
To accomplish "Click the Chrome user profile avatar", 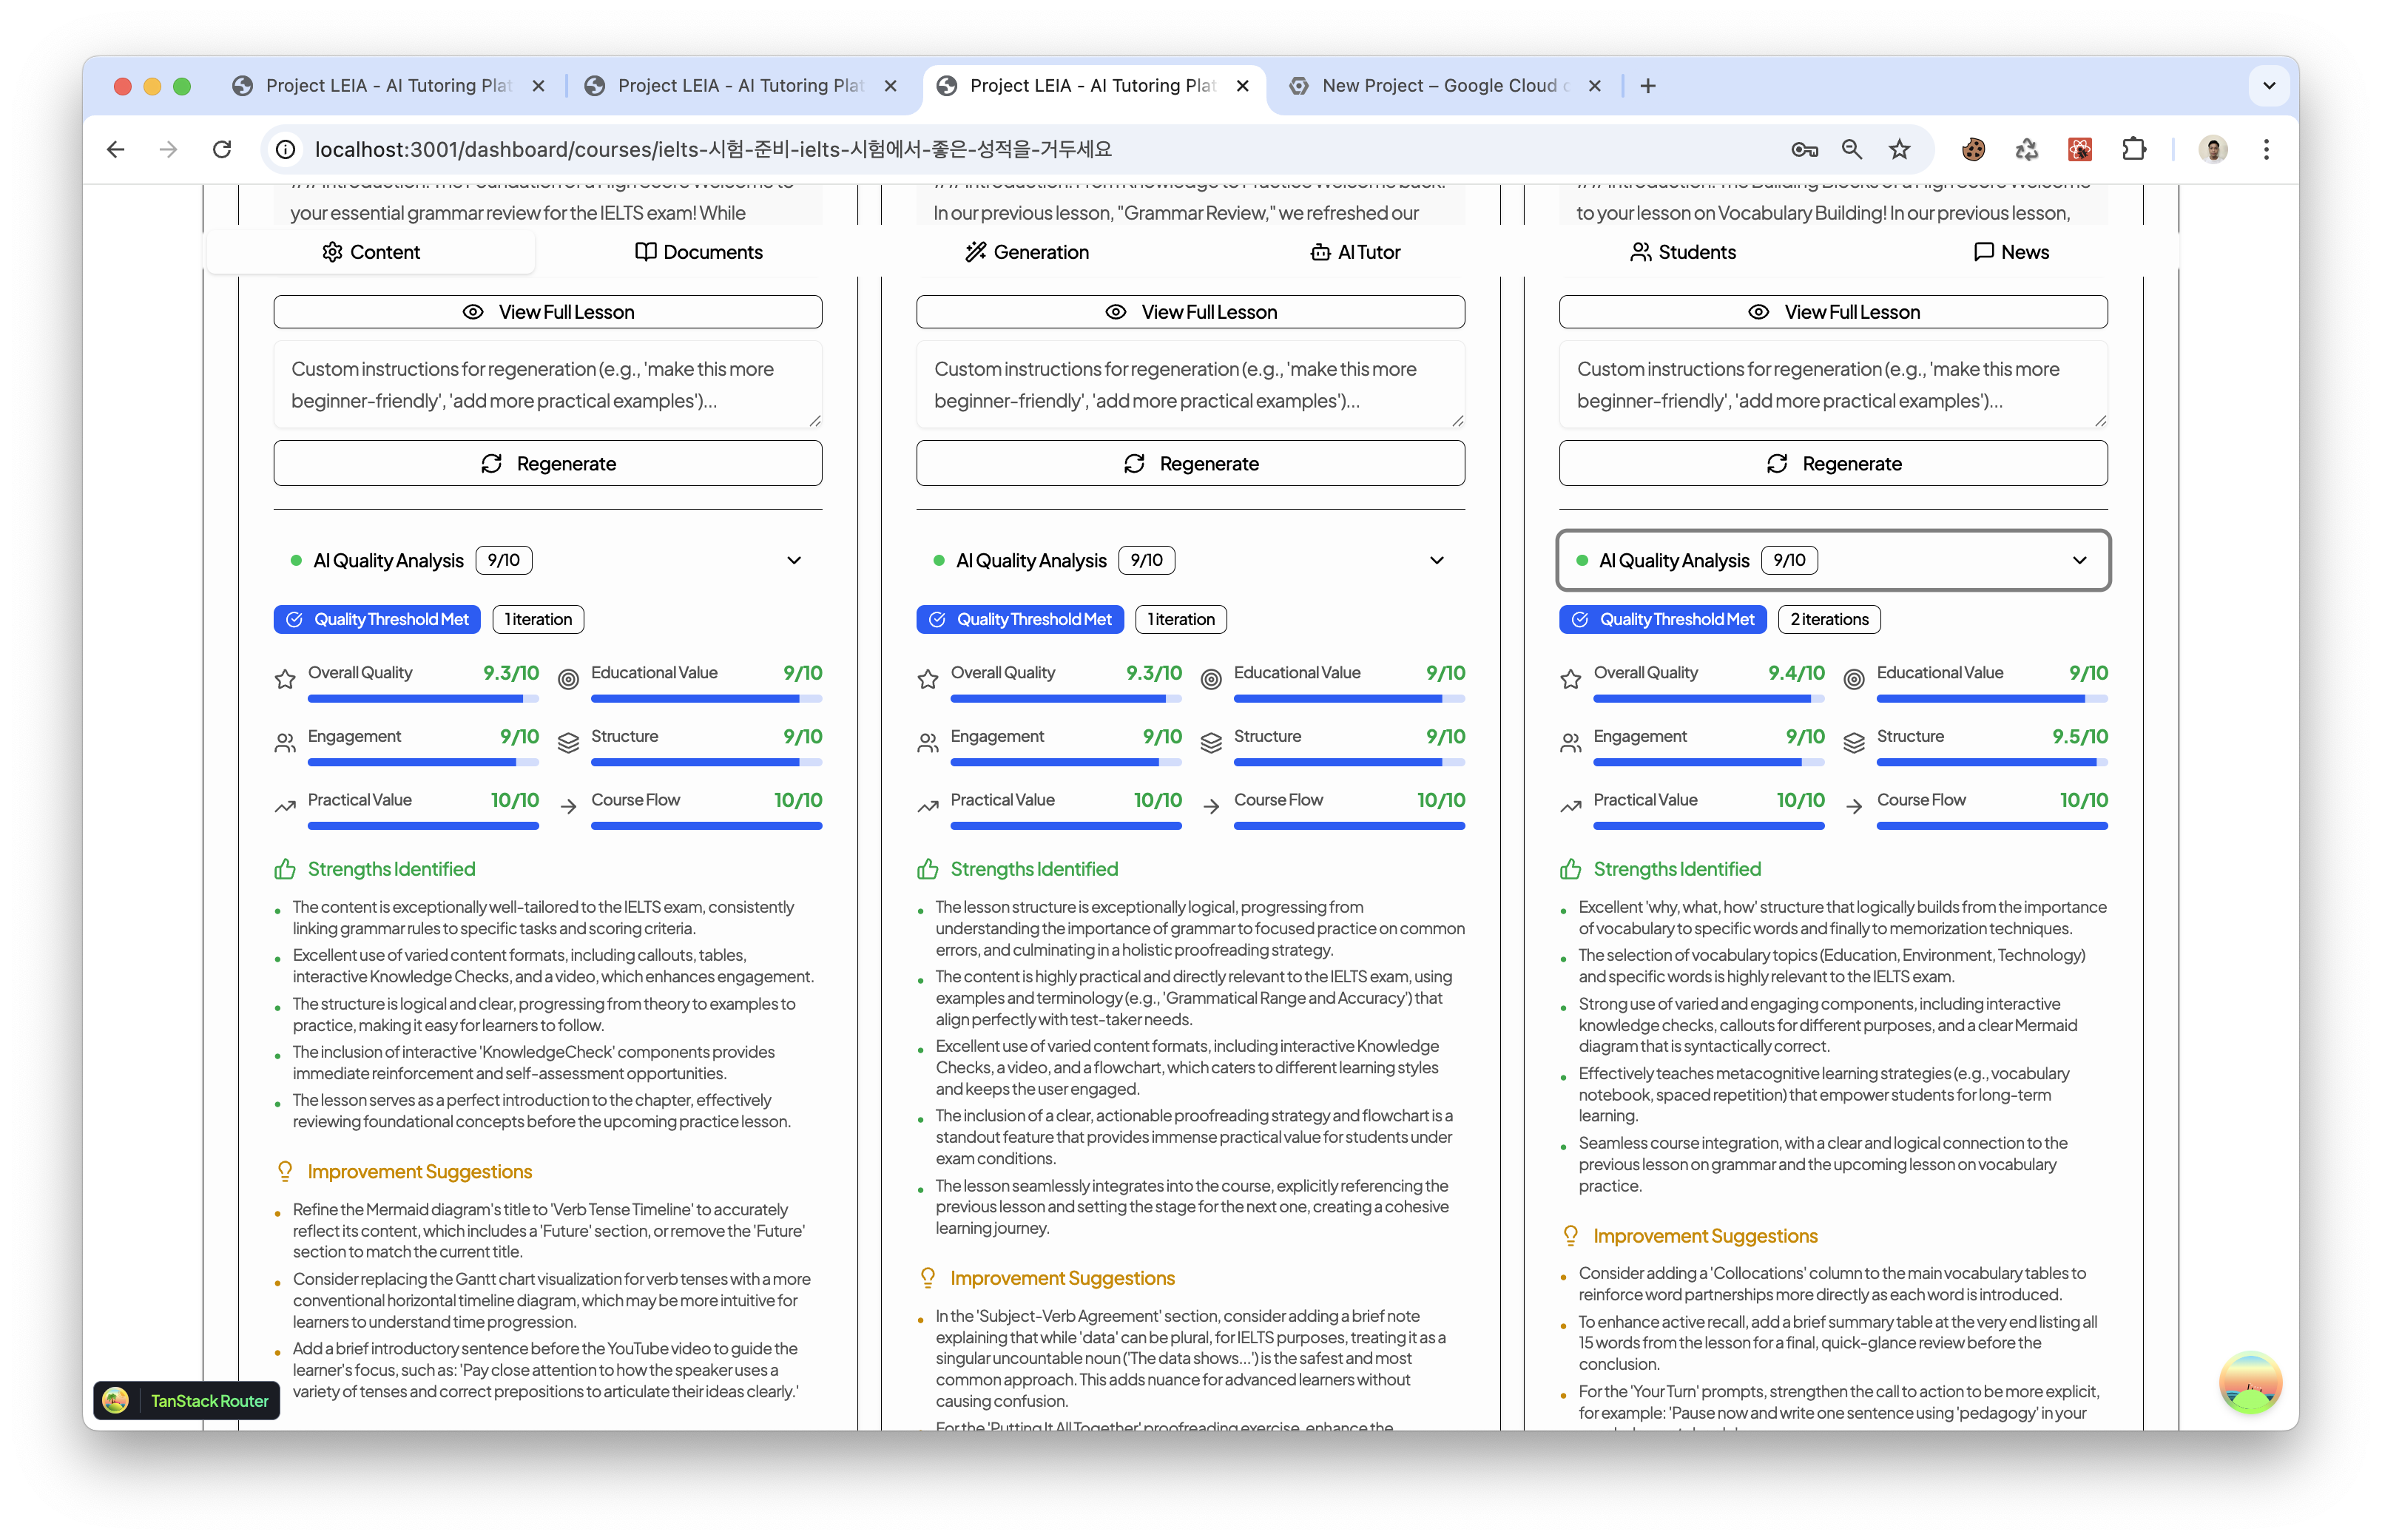I will (x=2212, y=150).
